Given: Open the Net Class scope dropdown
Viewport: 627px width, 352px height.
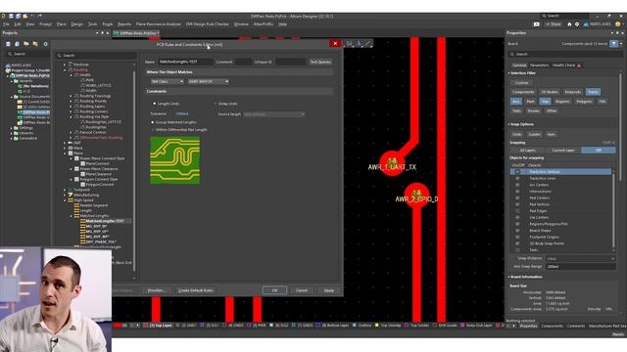Looking at the screenshot, I should click(x=168, y=81).
